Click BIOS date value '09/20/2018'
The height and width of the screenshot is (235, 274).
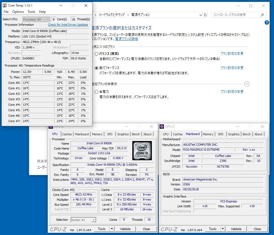pyautogui.click(x=223, y=189)
